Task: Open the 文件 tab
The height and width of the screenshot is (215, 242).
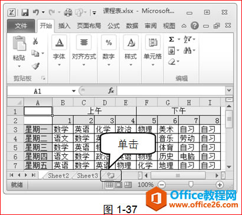Action: [x=21, y=26]
